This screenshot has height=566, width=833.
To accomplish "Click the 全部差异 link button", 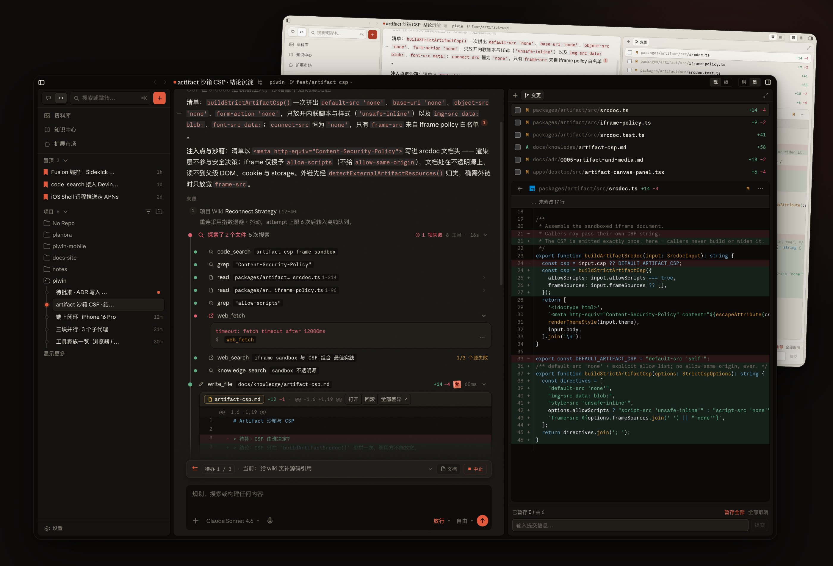I will (394, 399).
